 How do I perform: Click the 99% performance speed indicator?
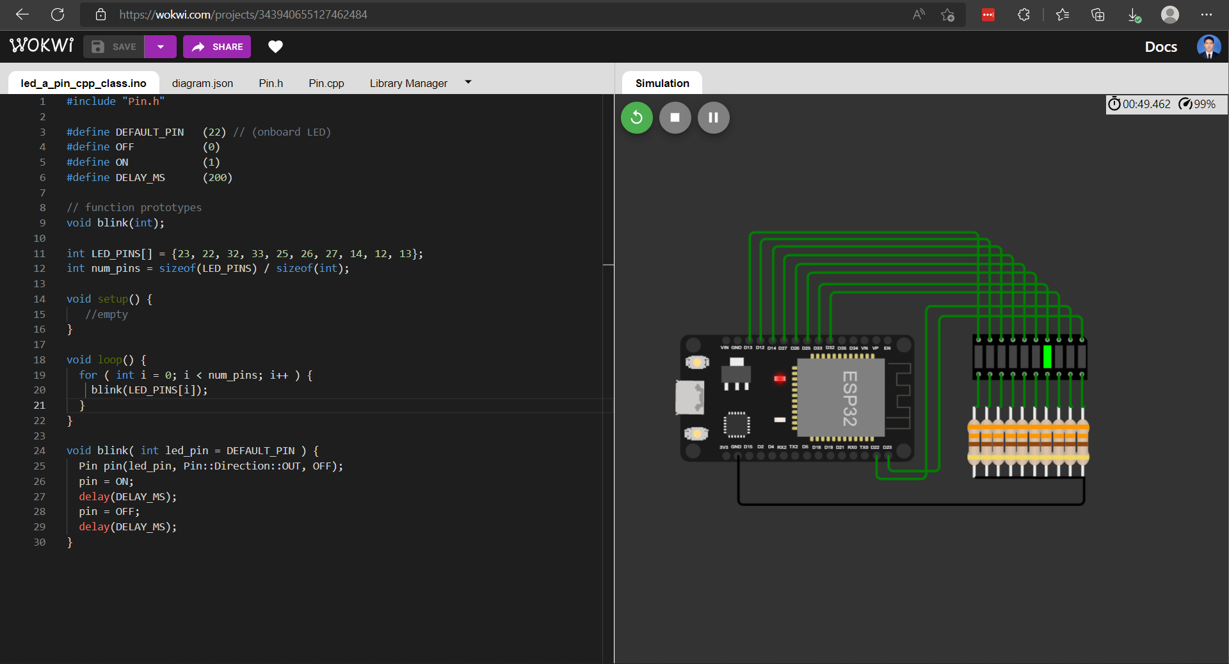[x=1198, y=104]
